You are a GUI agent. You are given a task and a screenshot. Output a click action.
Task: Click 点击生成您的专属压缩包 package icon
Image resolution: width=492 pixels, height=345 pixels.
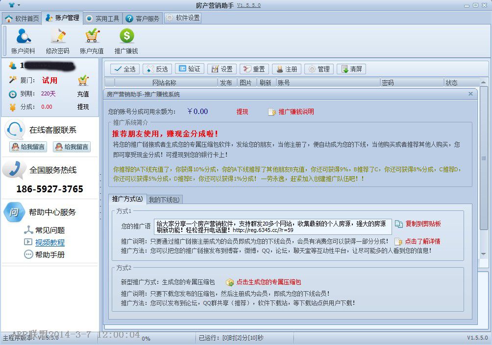point(230,282)
